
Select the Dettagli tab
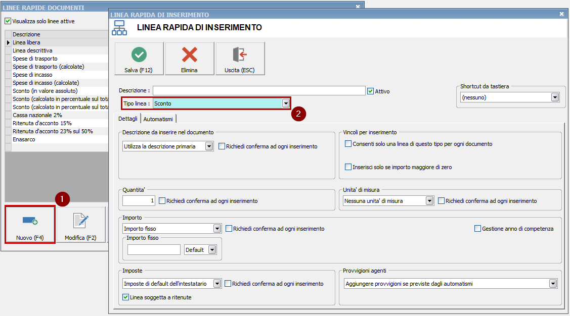pyautogui.click(x=128, y=119)
